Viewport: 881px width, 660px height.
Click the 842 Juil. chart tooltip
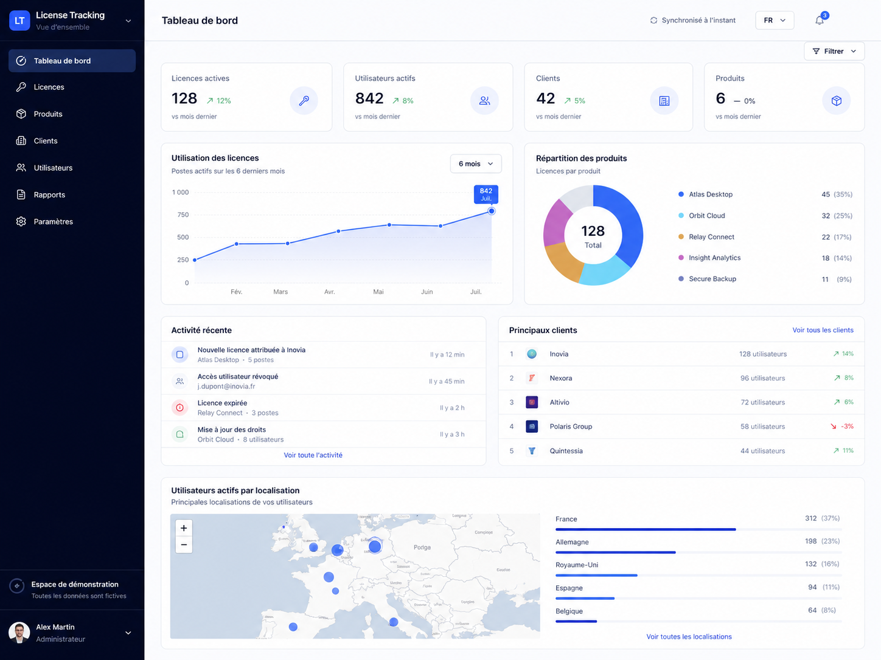[486, 194]
